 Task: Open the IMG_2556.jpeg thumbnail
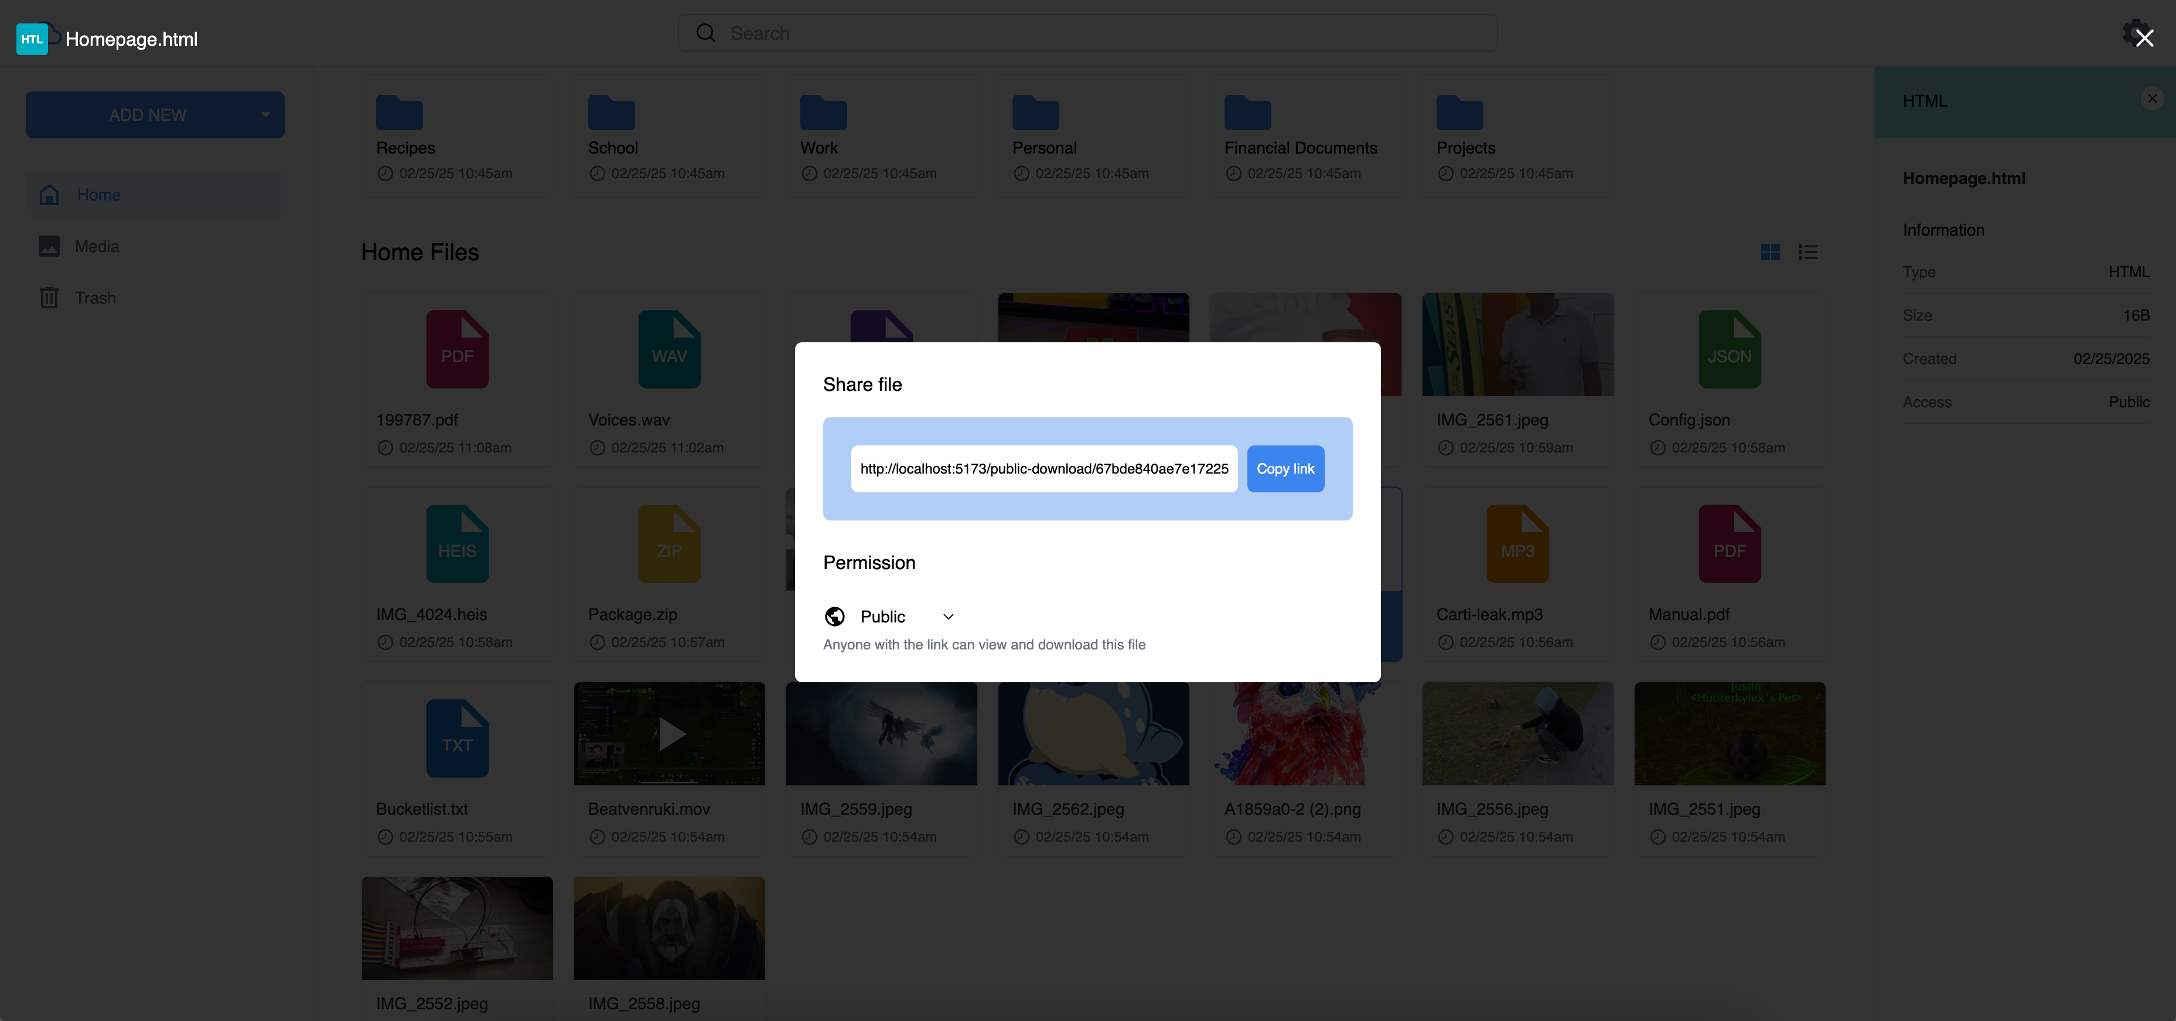coord(1517,734)
